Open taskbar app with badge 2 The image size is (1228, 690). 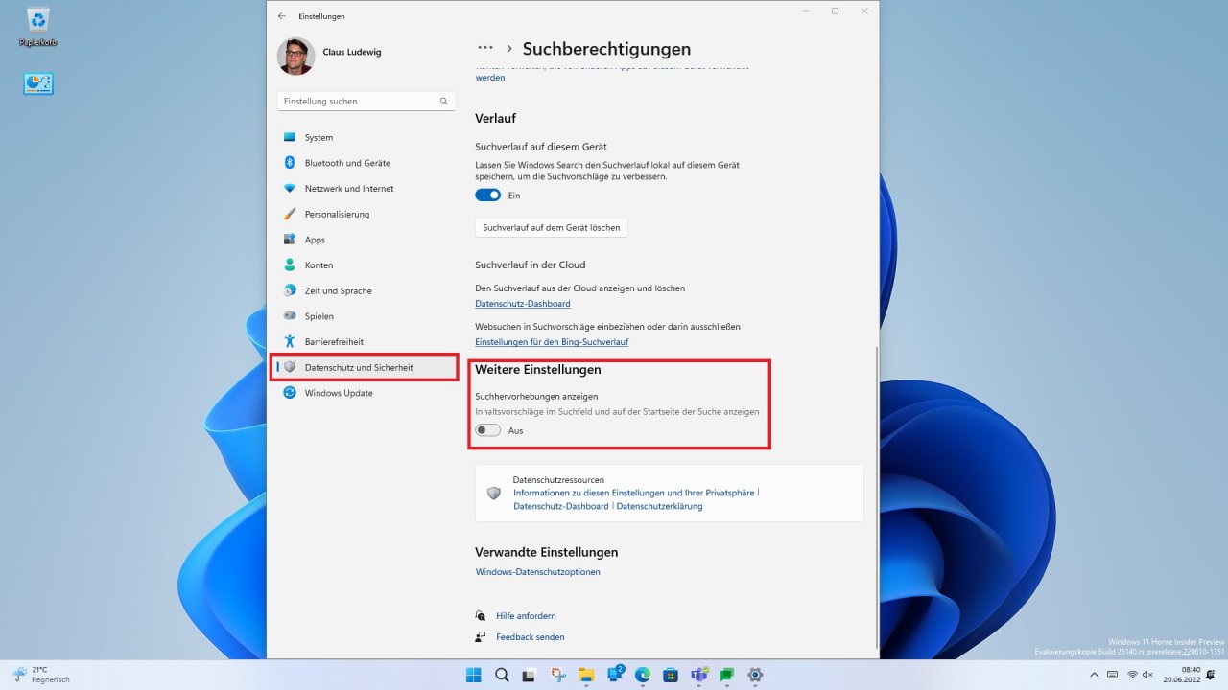pyautogui.click(x=615, y=675)
